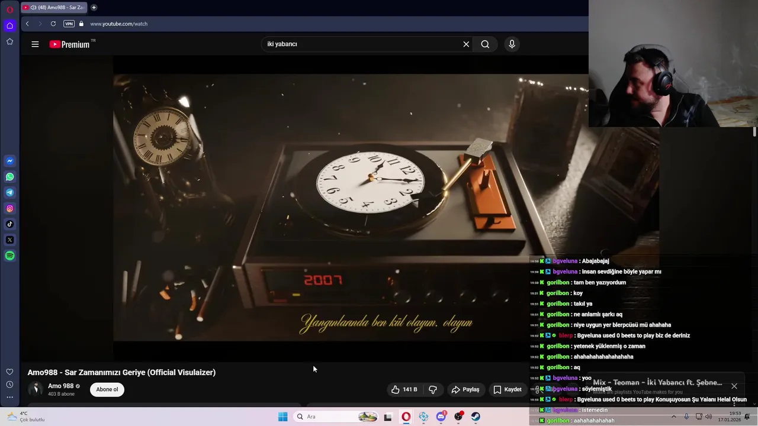Open Discord from the taskbar

pos(441,417)
